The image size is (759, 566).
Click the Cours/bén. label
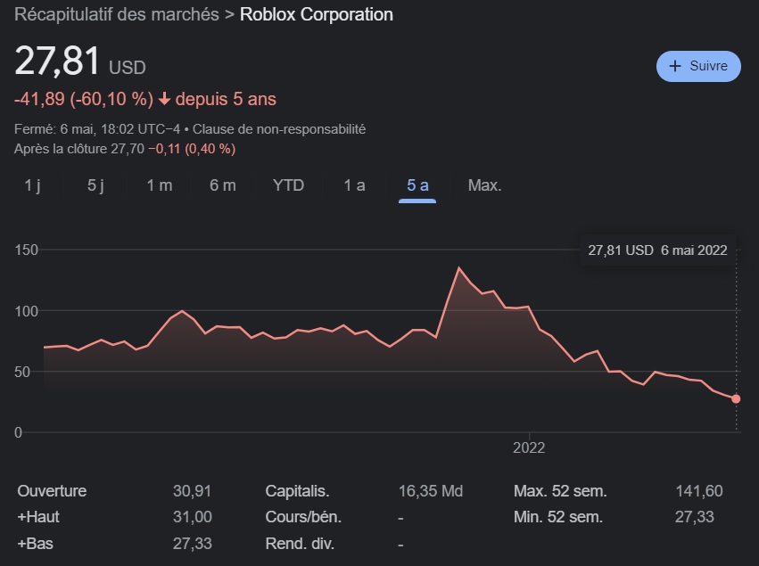303,517
